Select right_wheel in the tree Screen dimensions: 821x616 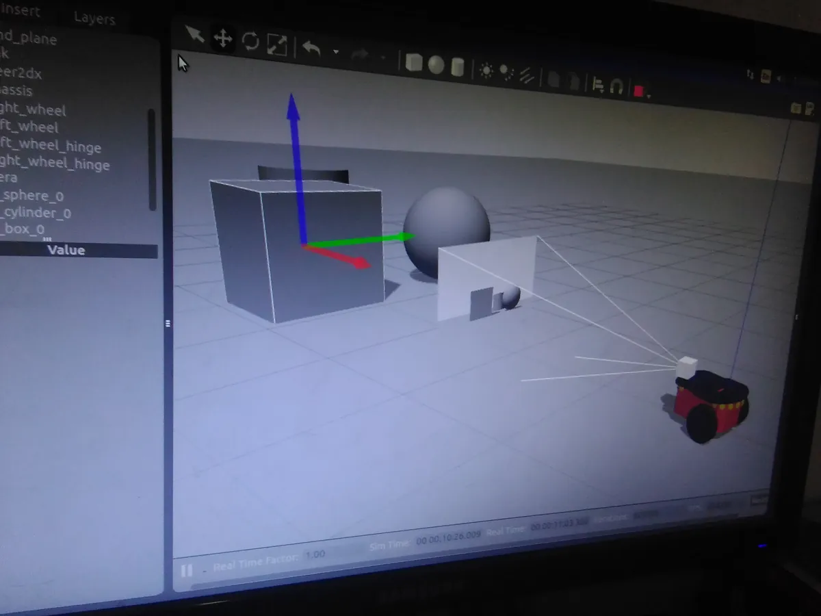(33, 110)
